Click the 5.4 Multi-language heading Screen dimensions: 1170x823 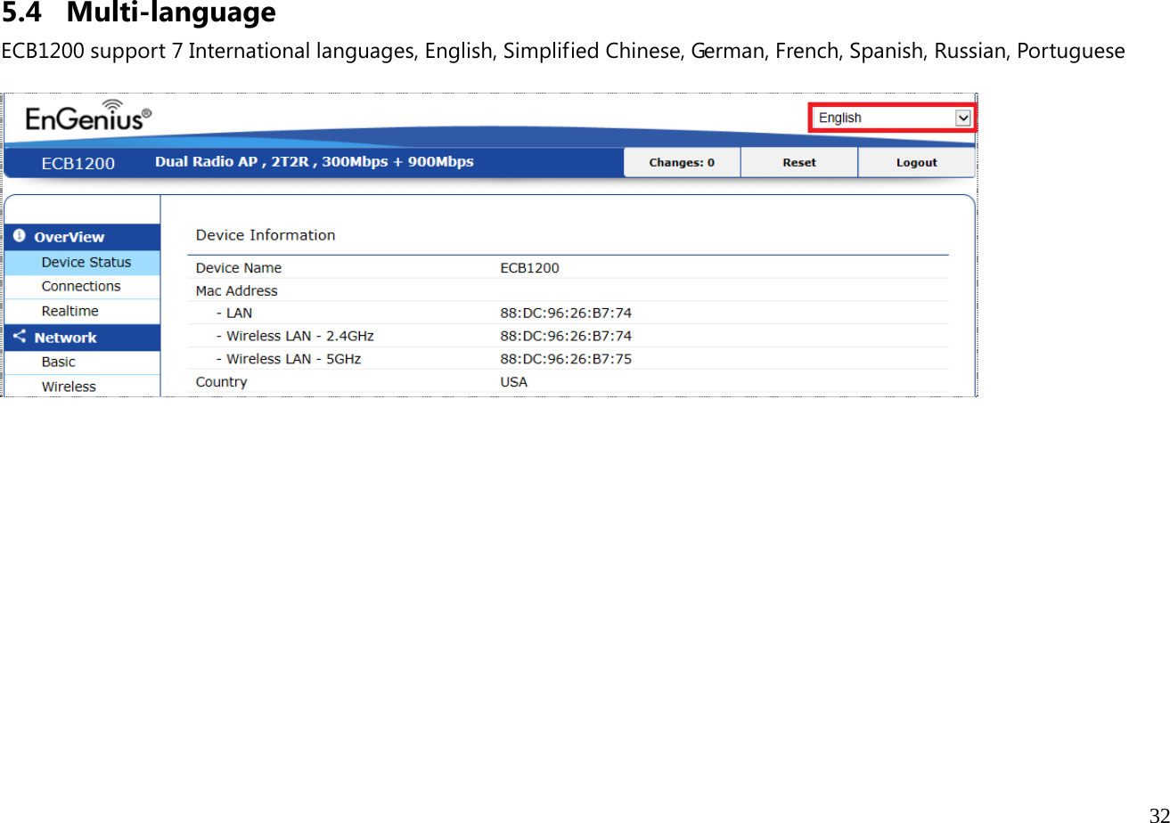(x=139, y=13)
